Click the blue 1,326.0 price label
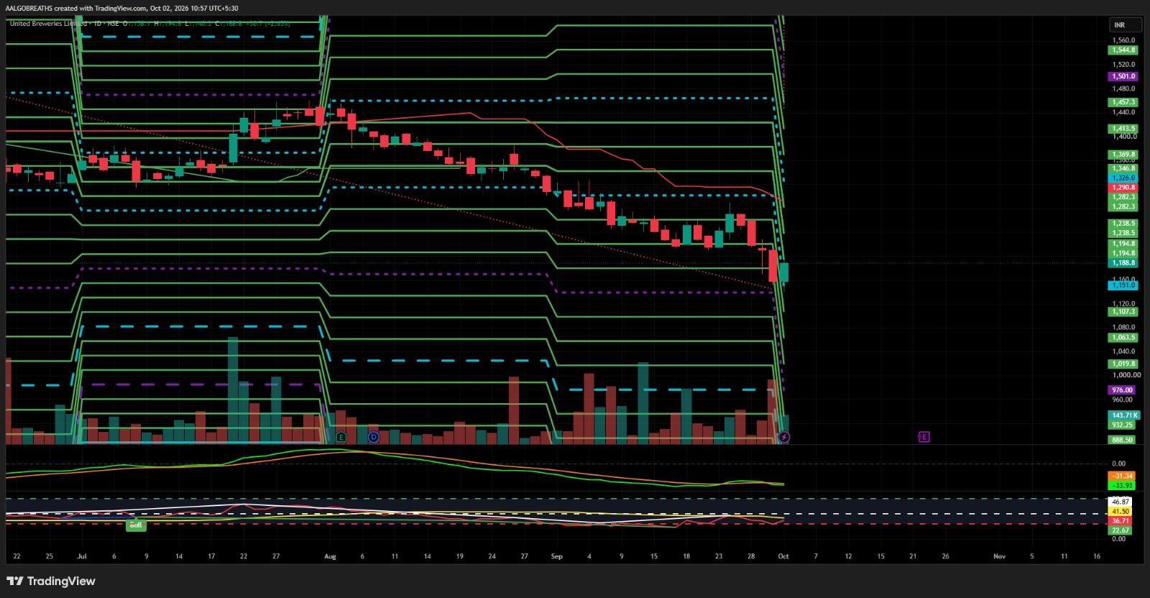The image size is (1150, 598). click(x=1123, y=178)
